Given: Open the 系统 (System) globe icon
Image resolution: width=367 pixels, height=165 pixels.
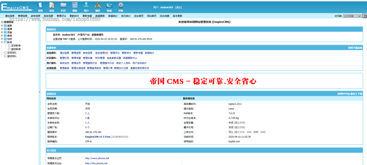Looking at the screenshot, I should (40, 5).
